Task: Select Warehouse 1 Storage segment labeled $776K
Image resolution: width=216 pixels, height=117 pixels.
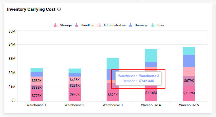Action: [36, 96]
